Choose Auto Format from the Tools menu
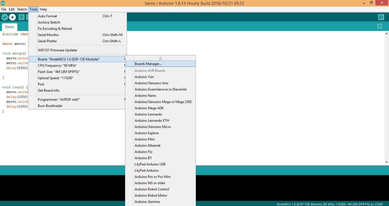The image size is (389, 206). click(x=77, y=16)
